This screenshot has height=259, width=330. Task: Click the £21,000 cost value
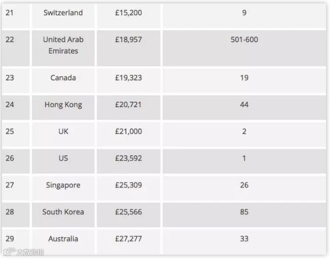pyautogui.click(x=128, y=131)
